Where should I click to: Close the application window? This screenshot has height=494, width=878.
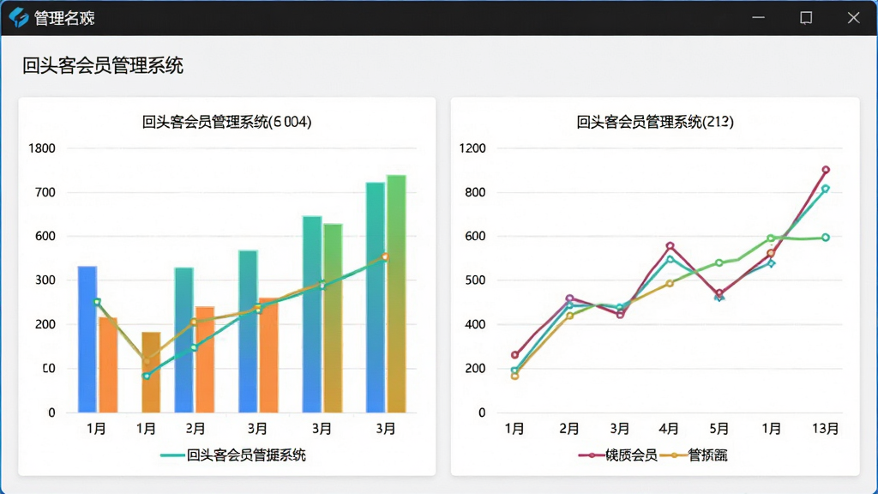pyautogui.click(x=853, y=18)
